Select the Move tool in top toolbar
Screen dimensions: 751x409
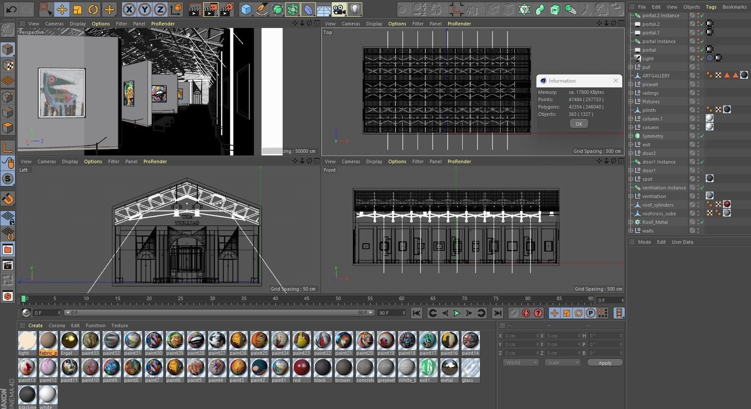[62, 9]
